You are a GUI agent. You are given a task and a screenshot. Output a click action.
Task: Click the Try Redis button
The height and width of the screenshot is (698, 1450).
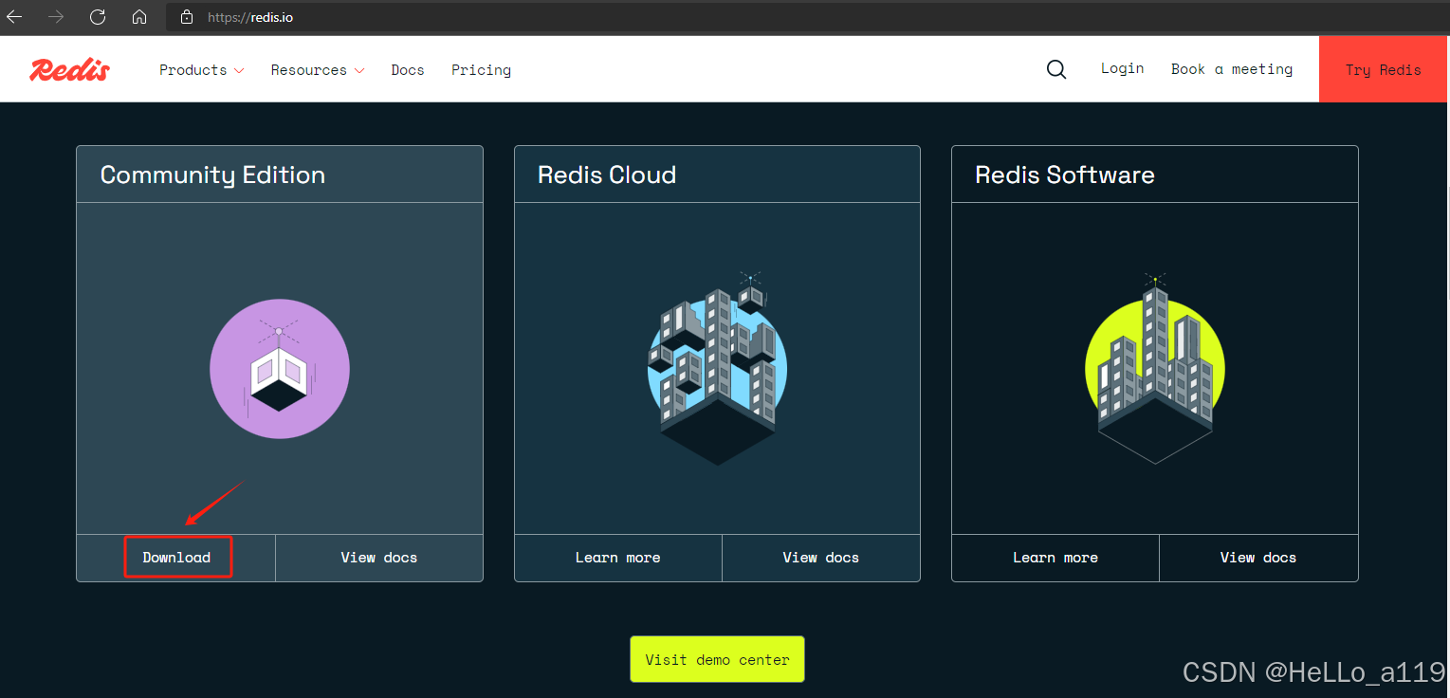[1383, 69]
